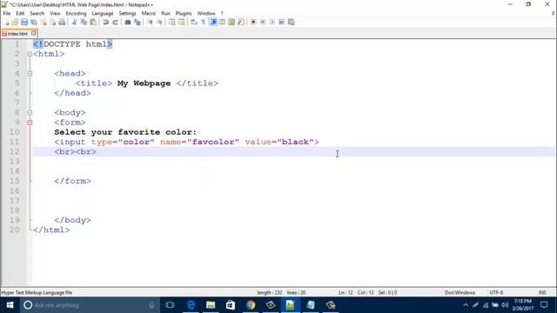Screen dimensions: 557x313
Task: Open the Run menu
Action: click(165, 13)
